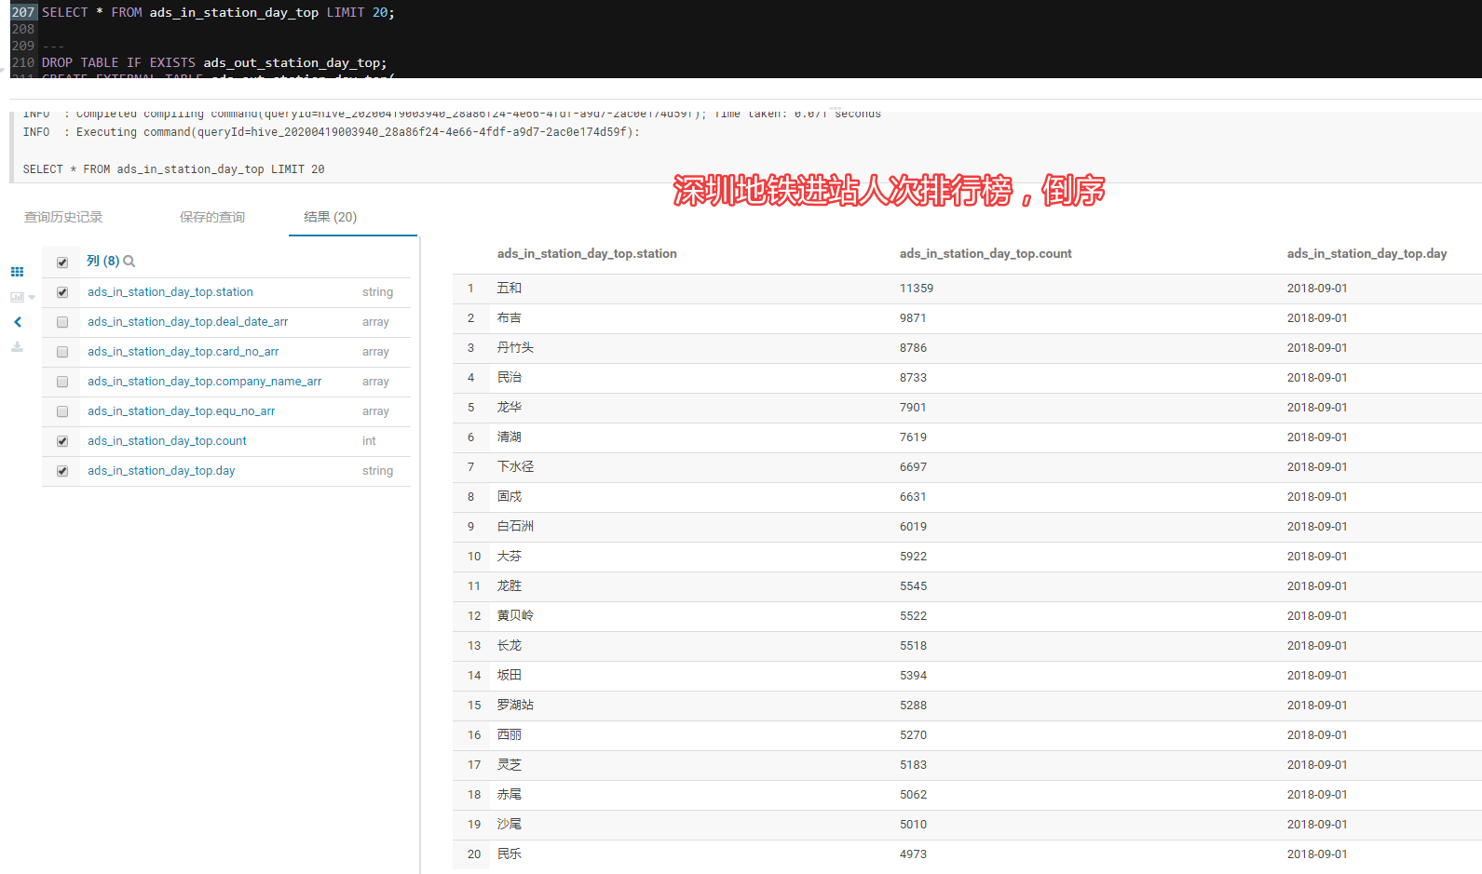The width and height of the screenshot is (1482, 874).
Task: Check the card_no_arr column checkbox
Action: click(62, 352)
